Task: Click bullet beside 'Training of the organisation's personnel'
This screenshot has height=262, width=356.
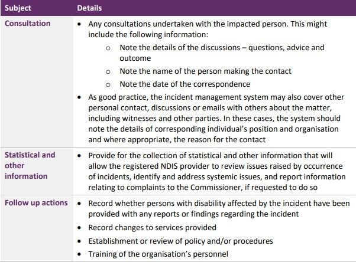Action: point(79,254)
